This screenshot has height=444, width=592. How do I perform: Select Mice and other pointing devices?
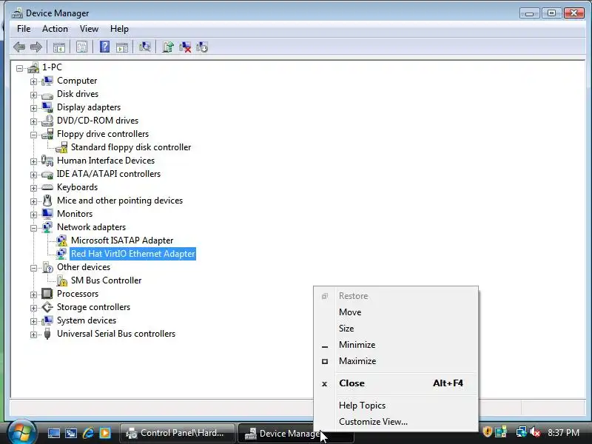tap(120, 201)
